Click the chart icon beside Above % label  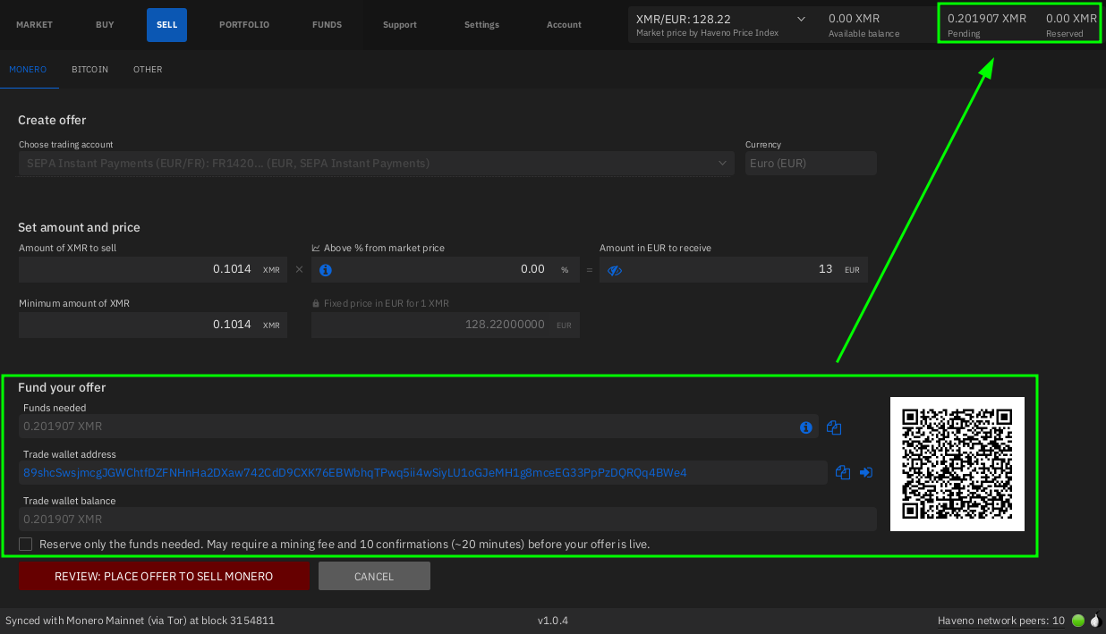[316, 248]
